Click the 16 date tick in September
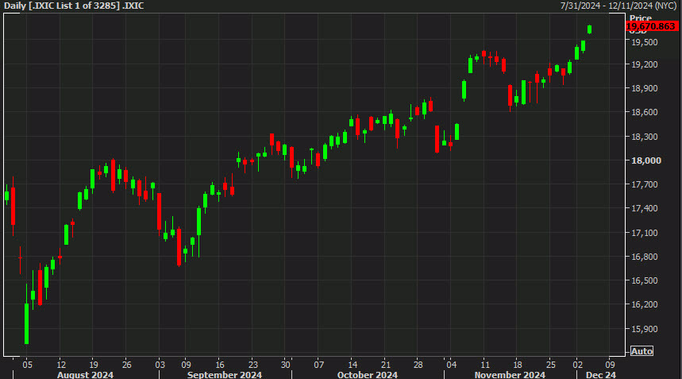 [x=220, y=365]
